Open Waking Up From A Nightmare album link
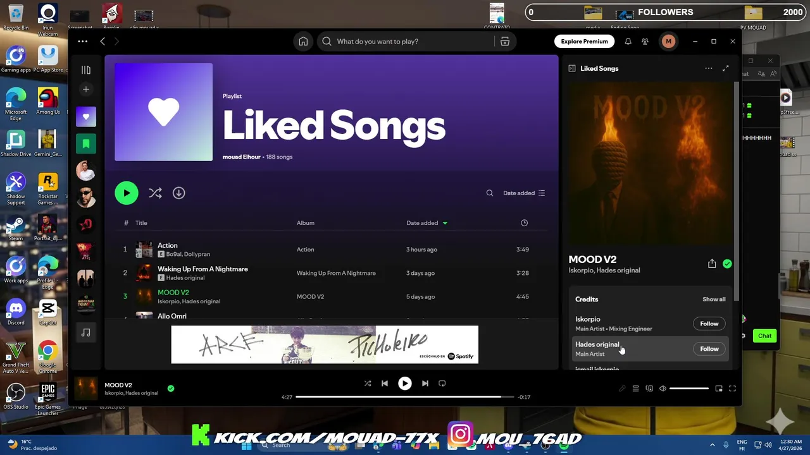 point(336,273)
